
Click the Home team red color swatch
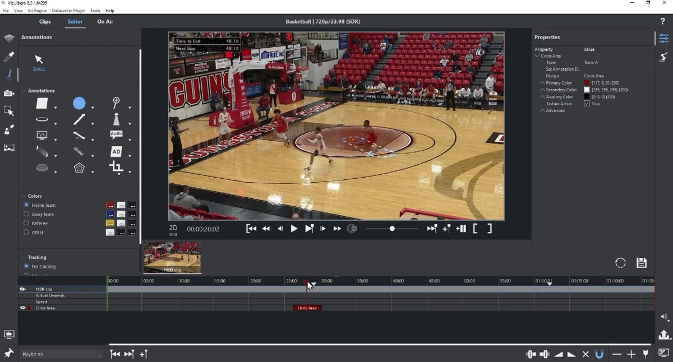point(110,205)
